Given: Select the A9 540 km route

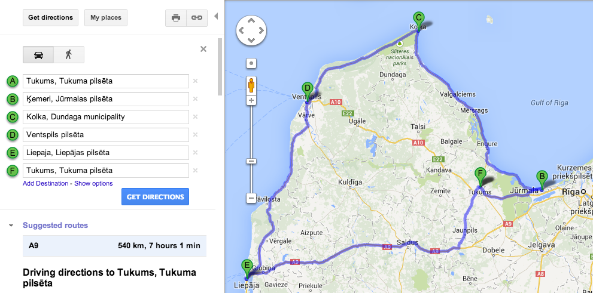Looking at the screenshot, I should coord(115,246).
